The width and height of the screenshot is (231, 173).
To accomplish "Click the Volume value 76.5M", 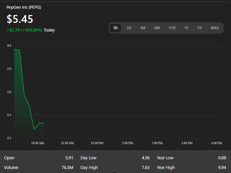I will click(x=67, y=168).
